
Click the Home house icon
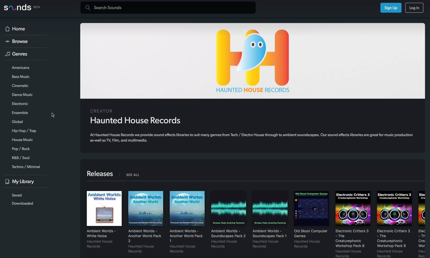(x=7, y=29)
